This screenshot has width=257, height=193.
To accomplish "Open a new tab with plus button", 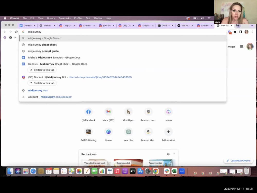I will click(238, 25).
